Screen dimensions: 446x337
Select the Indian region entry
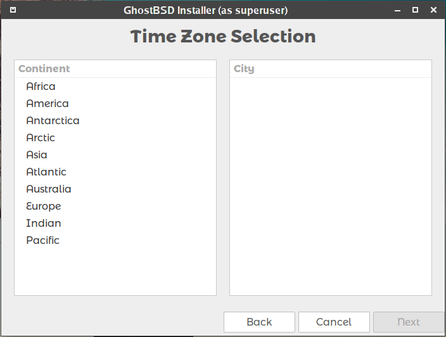pyautogui.click(x=43, y=223)
